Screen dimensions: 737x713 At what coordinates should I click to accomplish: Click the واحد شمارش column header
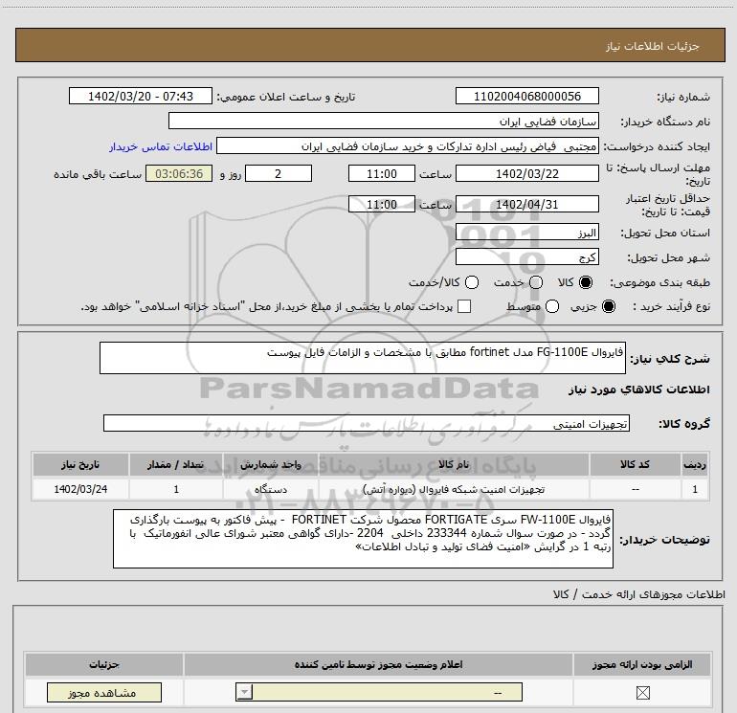point(271,464)
